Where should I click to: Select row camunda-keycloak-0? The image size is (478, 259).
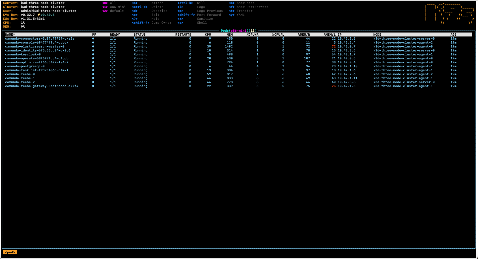tap(238, 54)
